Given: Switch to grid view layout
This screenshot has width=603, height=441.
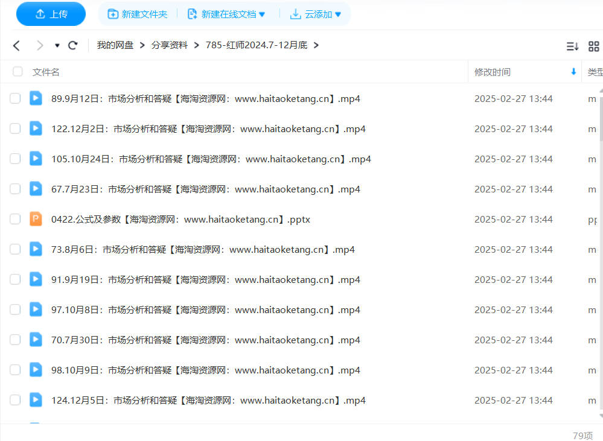Looking at the screenshot, I should 594,46.
